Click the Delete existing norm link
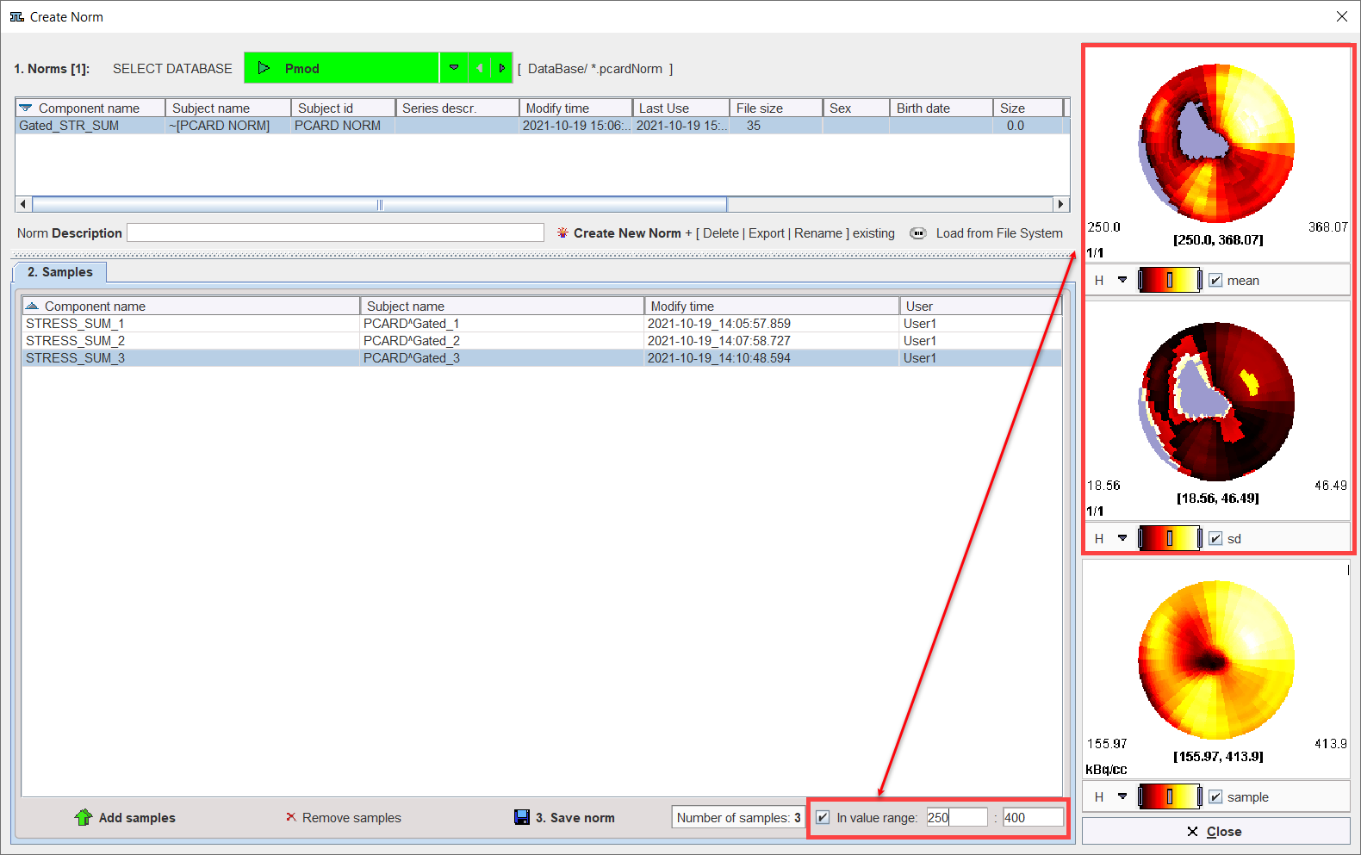 click(x=721, y=233)
